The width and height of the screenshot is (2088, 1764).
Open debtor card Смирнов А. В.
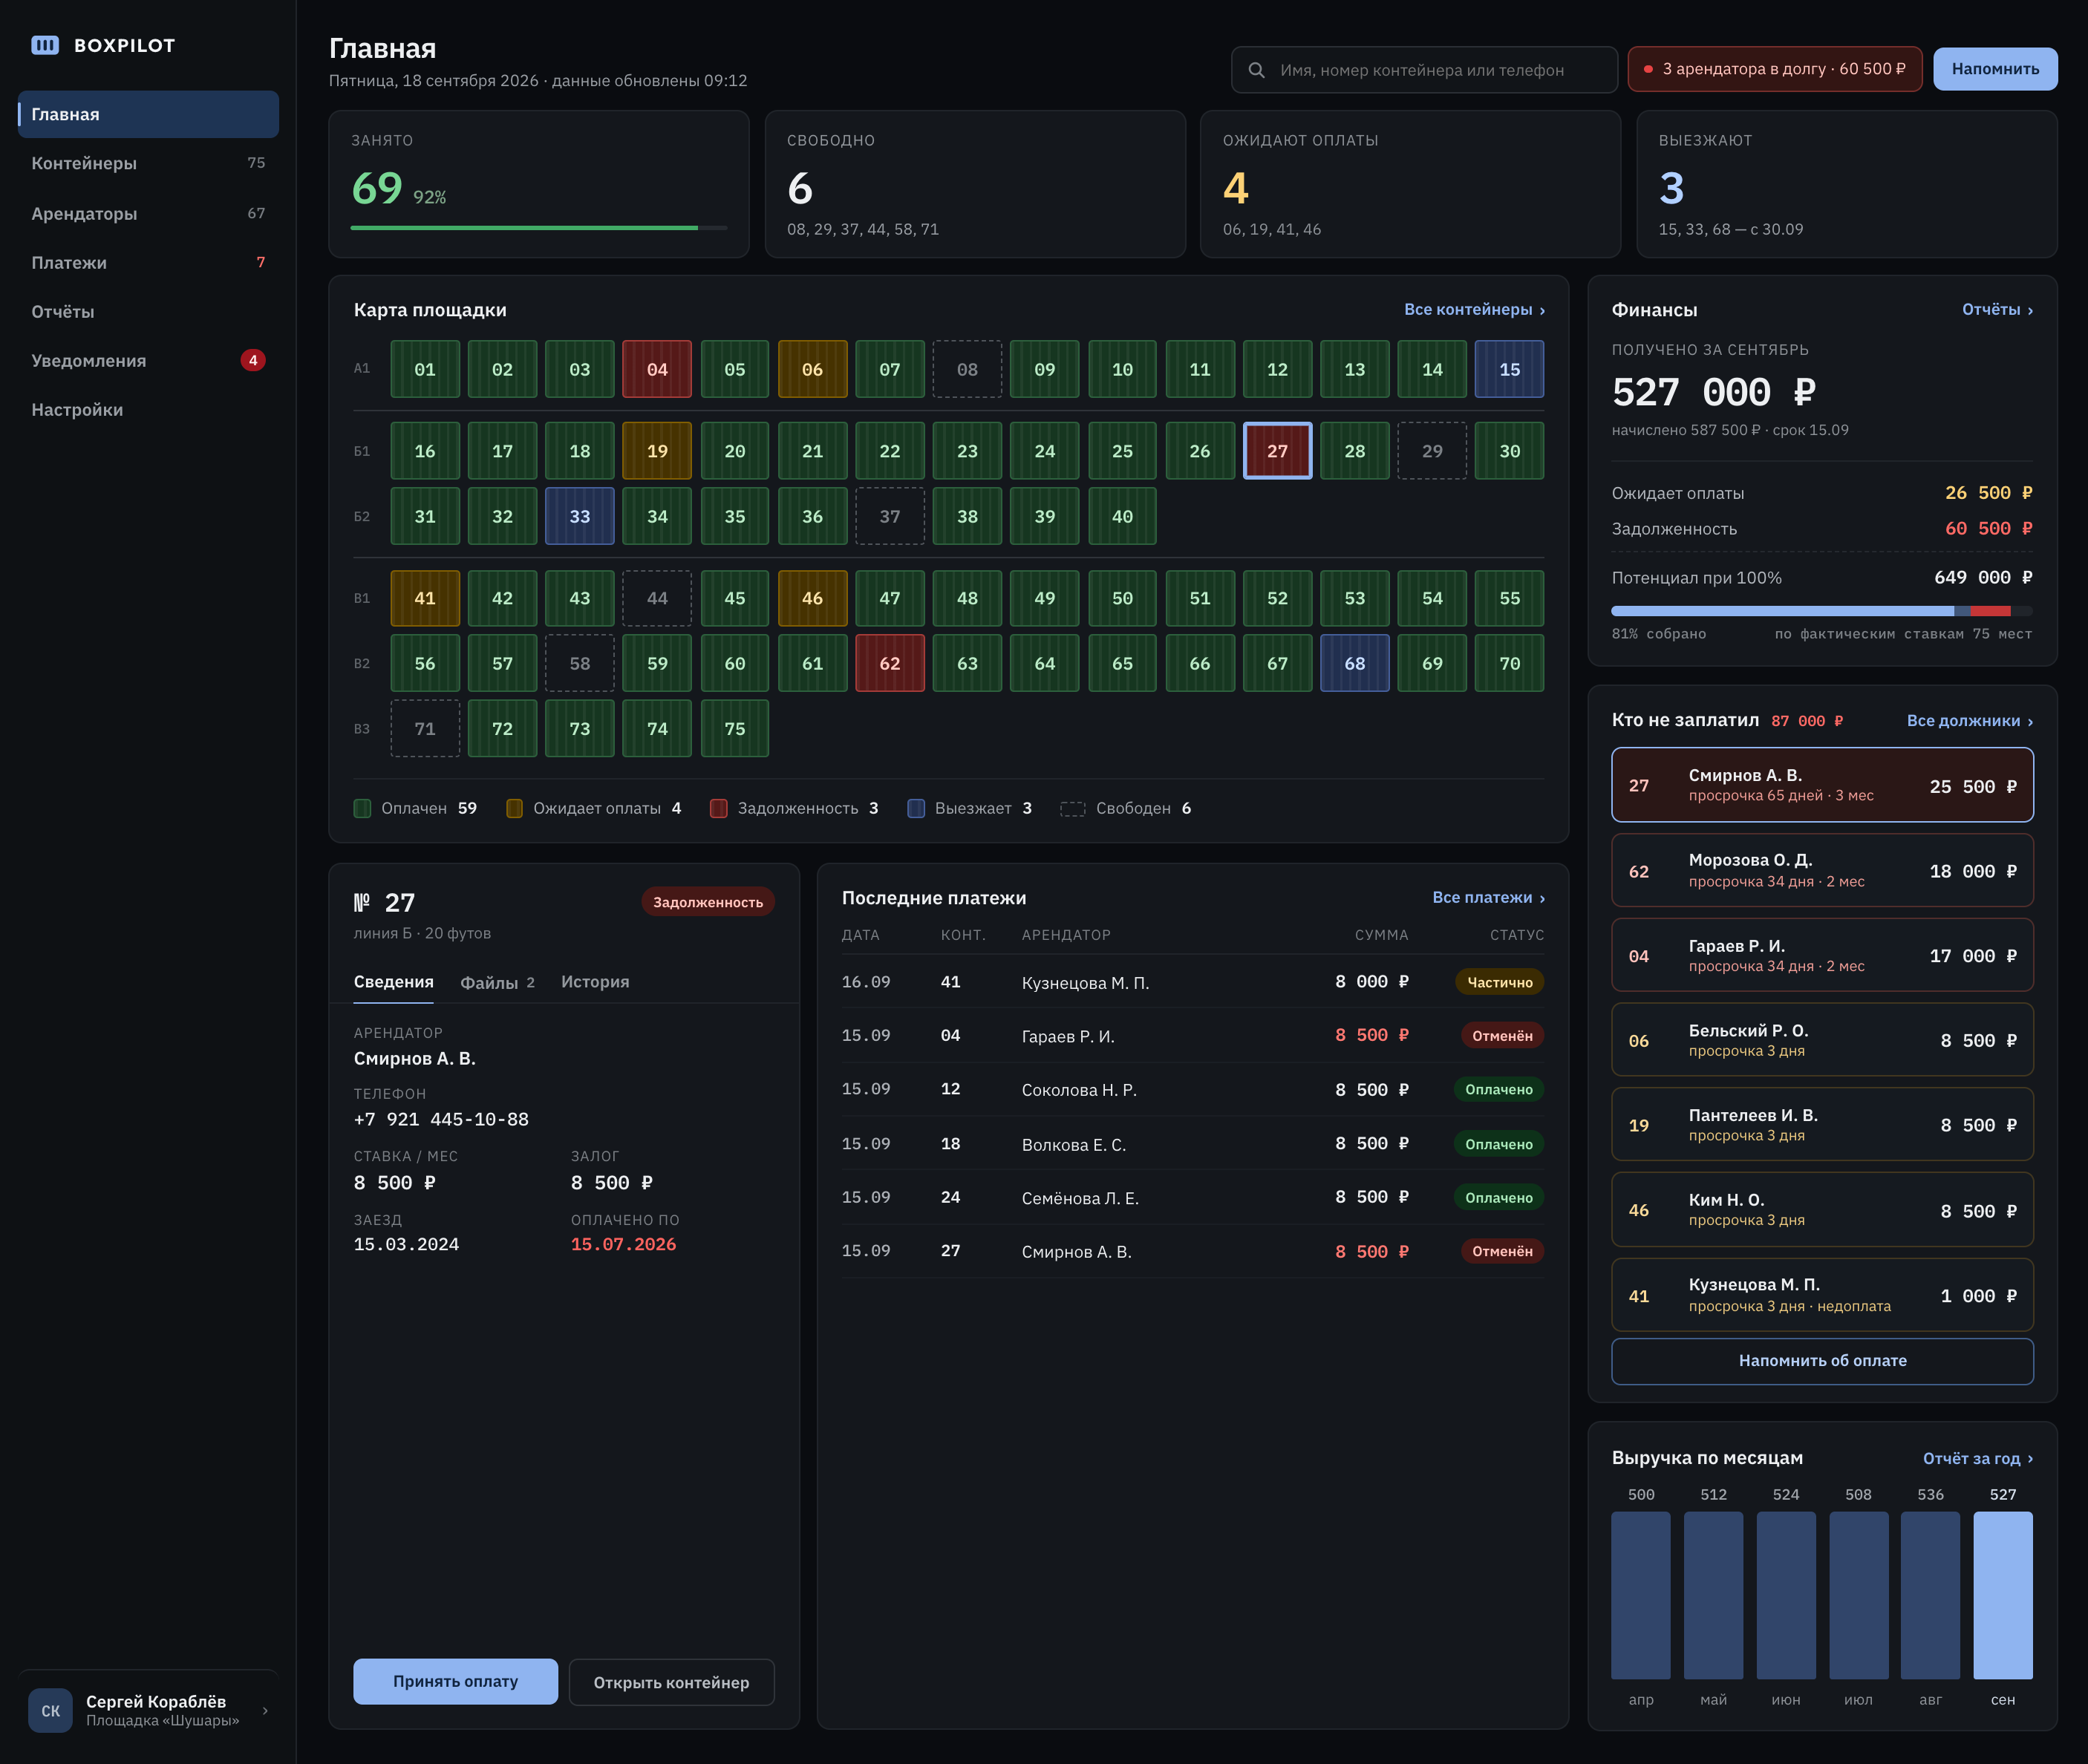point(1822,785)
